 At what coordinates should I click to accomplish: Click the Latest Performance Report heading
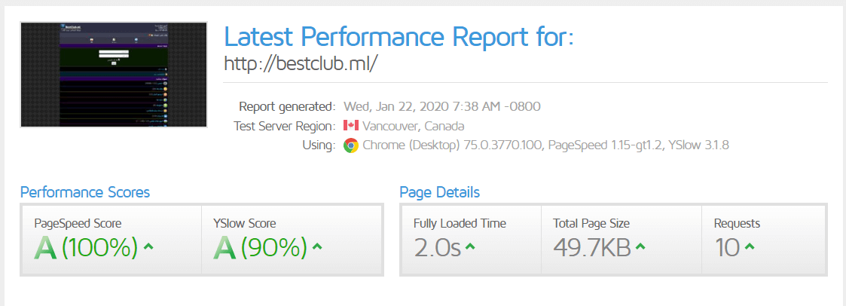click(399, 35)
